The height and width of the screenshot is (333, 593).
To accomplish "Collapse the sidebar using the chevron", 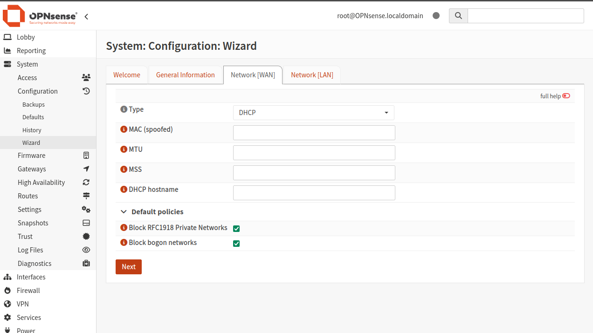I will pos(86,15).
